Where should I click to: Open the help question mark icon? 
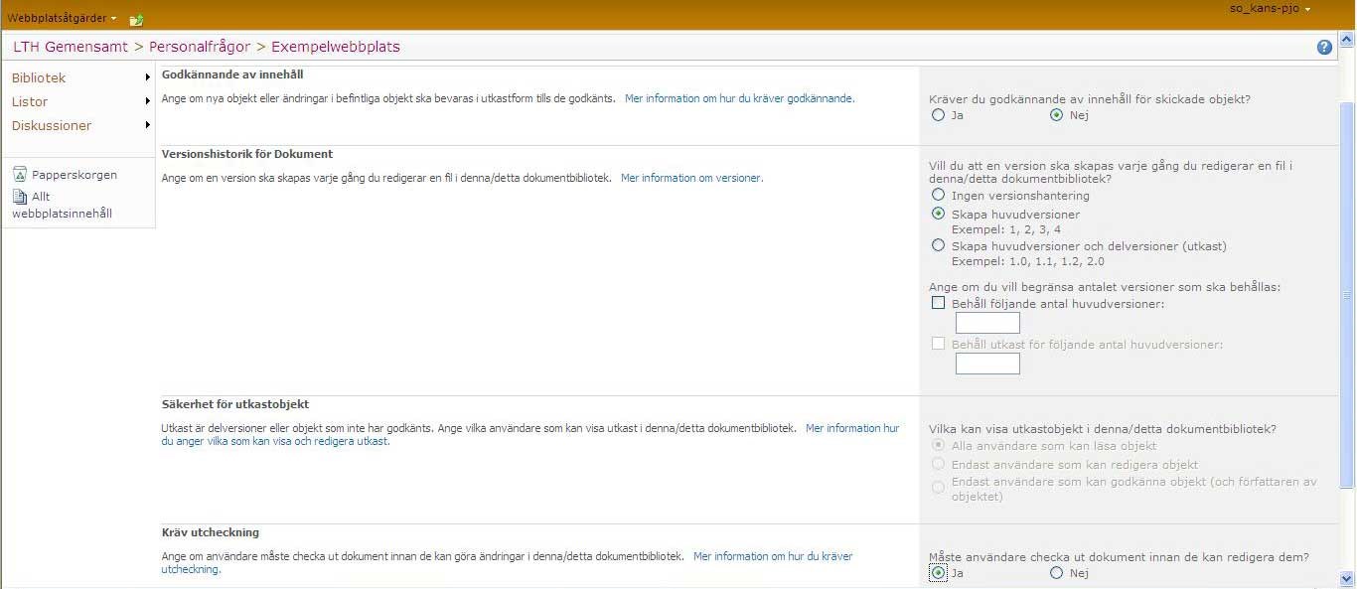1324,47
